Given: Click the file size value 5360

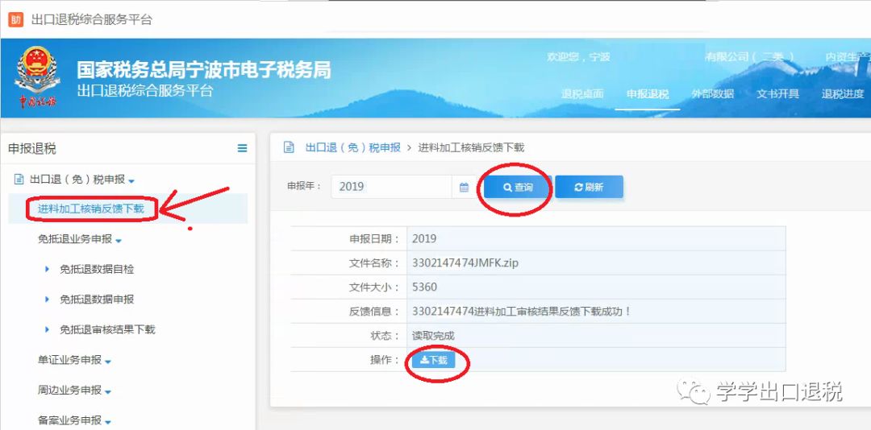Looking at the screenshot, I should [x=424, y=287].
